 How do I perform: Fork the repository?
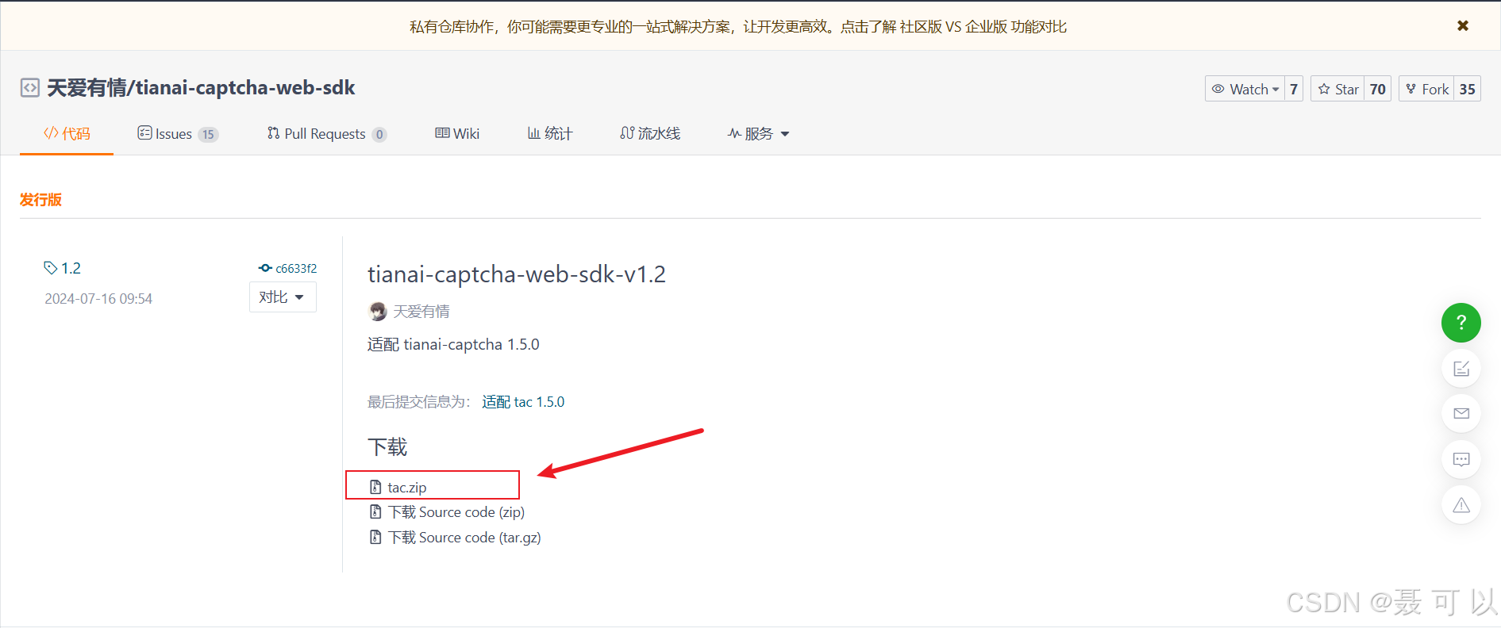[x=1426, y=89]
